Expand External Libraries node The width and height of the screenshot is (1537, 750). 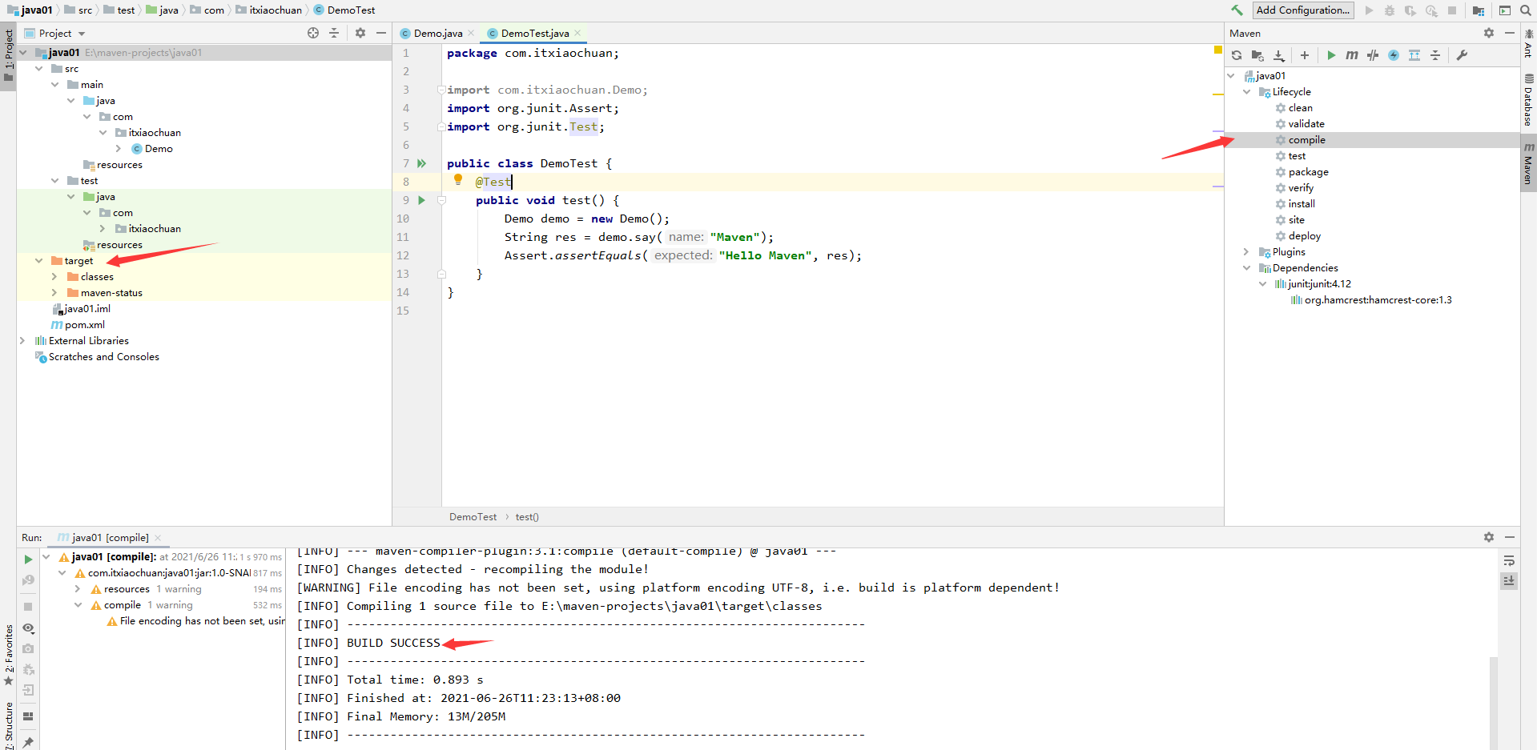[22, 341]
